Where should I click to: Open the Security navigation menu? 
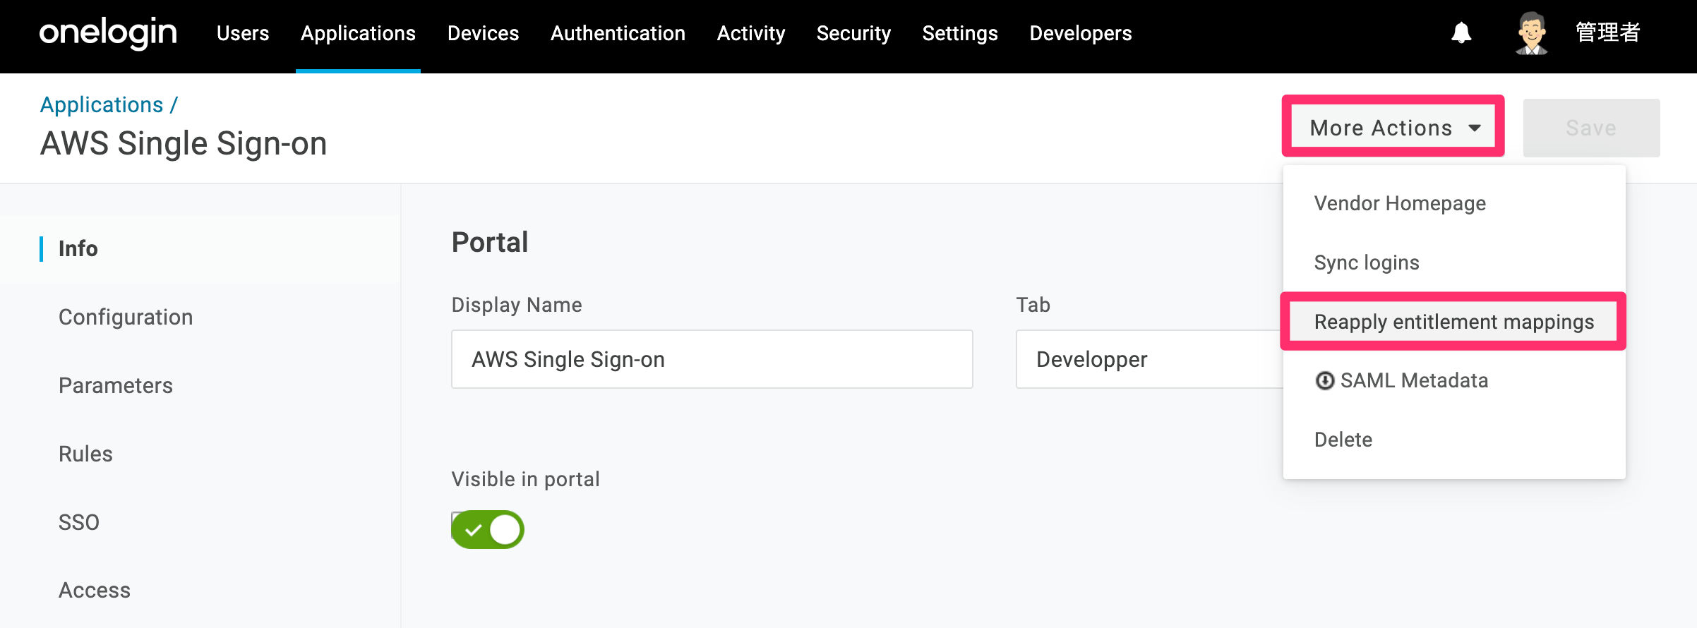[x=853, y=33]
